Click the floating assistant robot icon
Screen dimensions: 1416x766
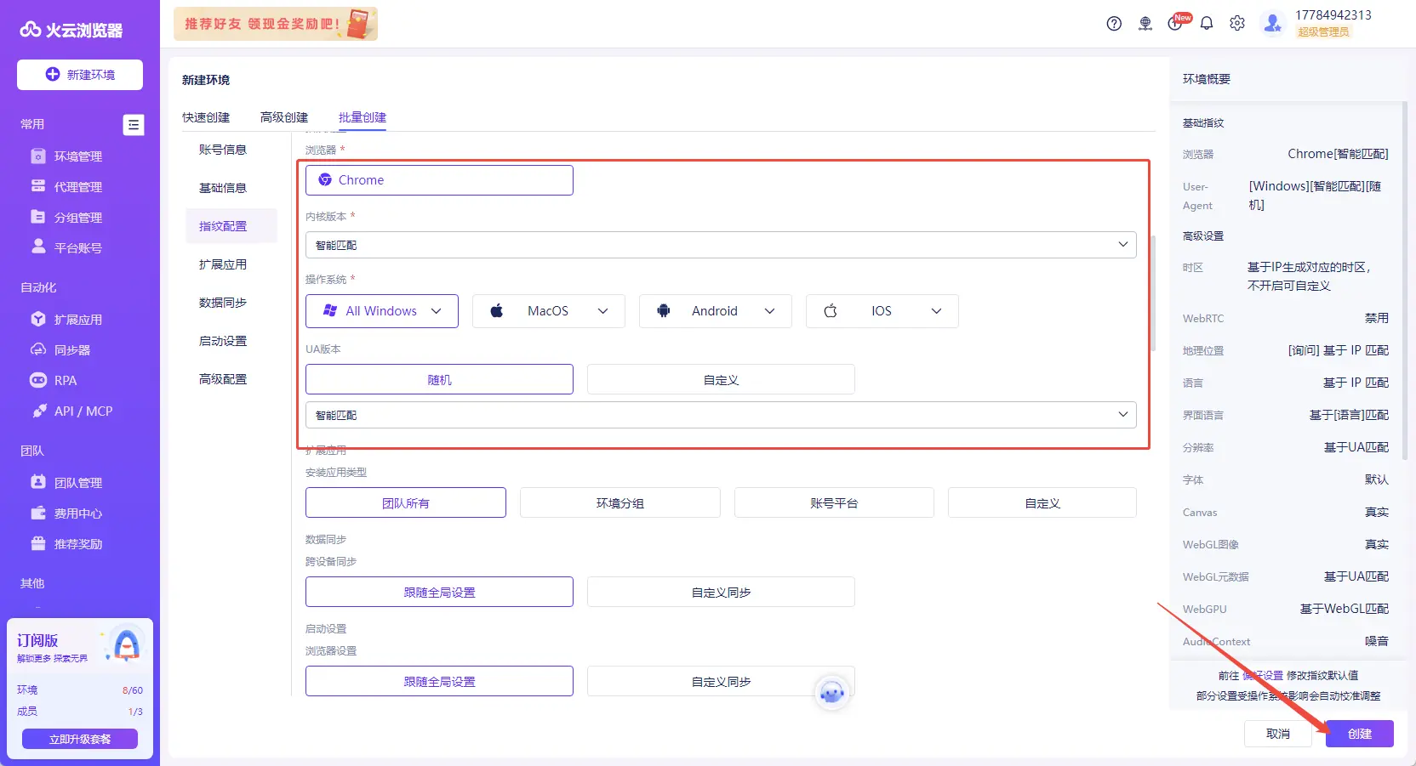click(x=831, y=693)
